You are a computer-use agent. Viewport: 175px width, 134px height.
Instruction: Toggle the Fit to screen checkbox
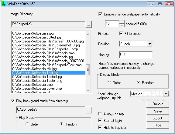click(x=121, y=33)
